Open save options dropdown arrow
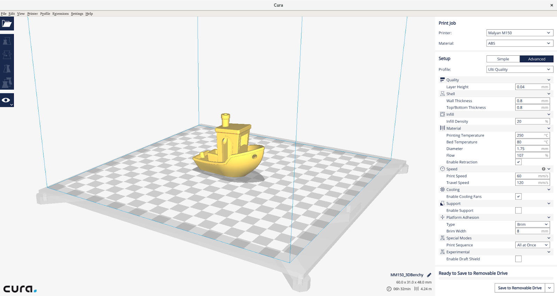This screenshot has width=557, height=296. point(550,288)
